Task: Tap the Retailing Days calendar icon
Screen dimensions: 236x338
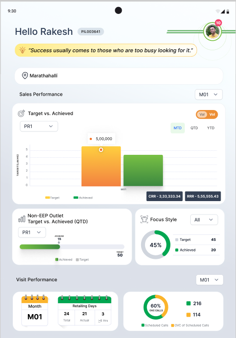Action: [84, 310]
